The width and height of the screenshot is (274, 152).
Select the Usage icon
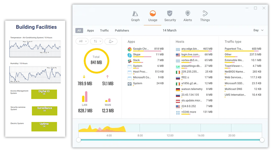(153, 14)
